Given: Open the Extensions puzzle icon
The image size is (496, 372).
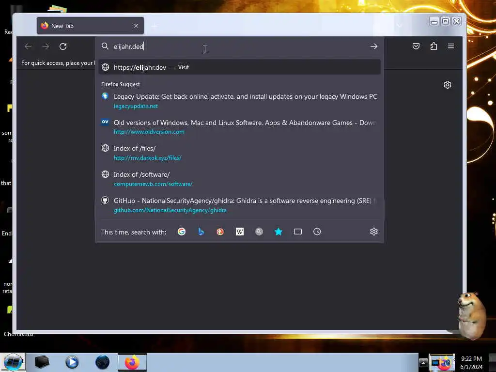Looking at the screenshot, I should click(x=434, y=46).
